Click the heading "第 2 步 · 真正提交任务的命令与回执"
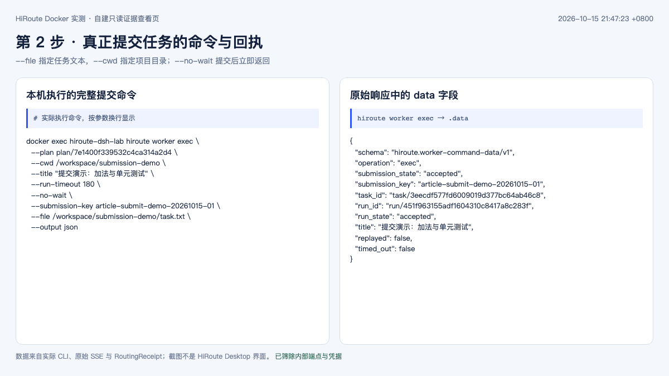 (x=139, y=42)
